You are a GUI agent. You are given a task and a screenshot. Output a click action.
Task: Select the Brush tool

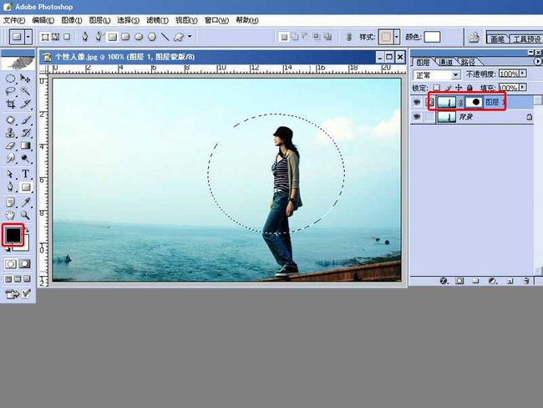pyautogui.click(x=25, y=120)
